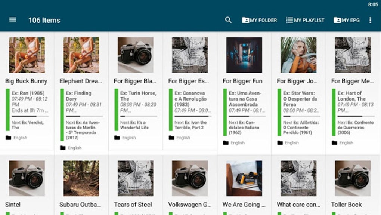Open the Tears of Steel channel title

click(133, 205)
